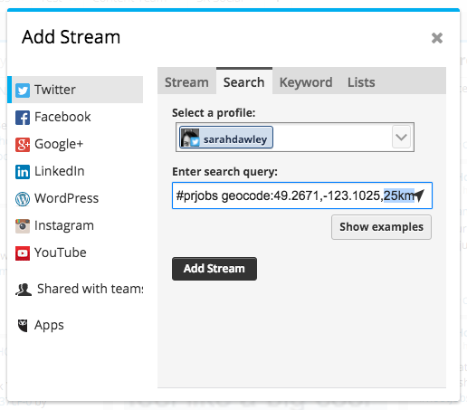Focus the search query input field
467x410 pixels.
point(302,195)
